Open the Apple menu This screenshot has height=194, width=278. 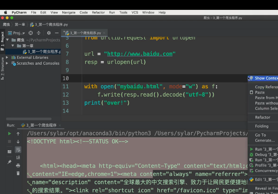tap(6, 12)
